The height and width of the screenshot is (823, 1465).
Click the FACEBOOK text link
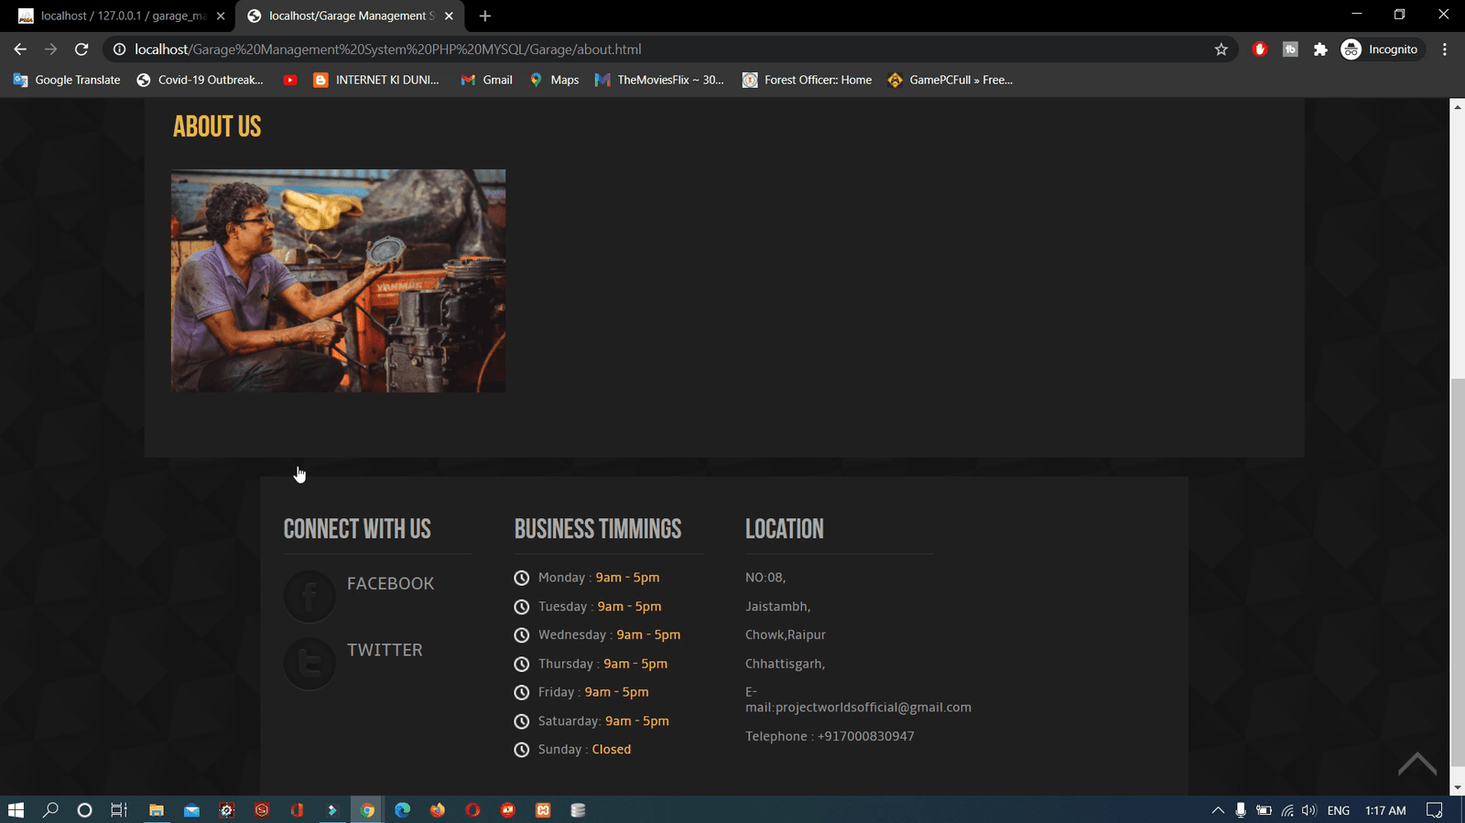(390, 583)
